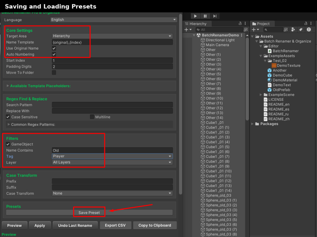Select README_en file in Project
Viewport: 317px width, 237px height.
tap(279, 105)
